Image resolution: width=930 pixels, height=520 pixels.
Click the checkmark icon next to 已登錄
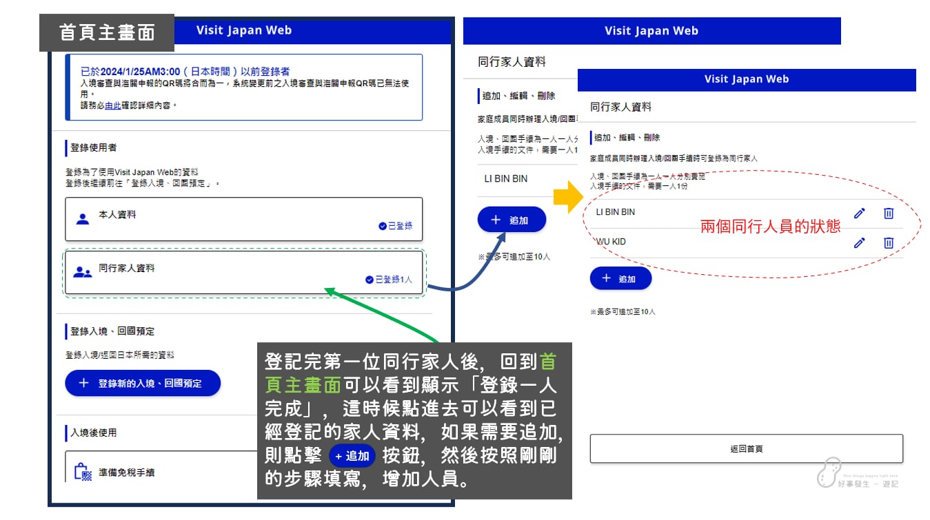pyautogui.click(x=383, y=226)
